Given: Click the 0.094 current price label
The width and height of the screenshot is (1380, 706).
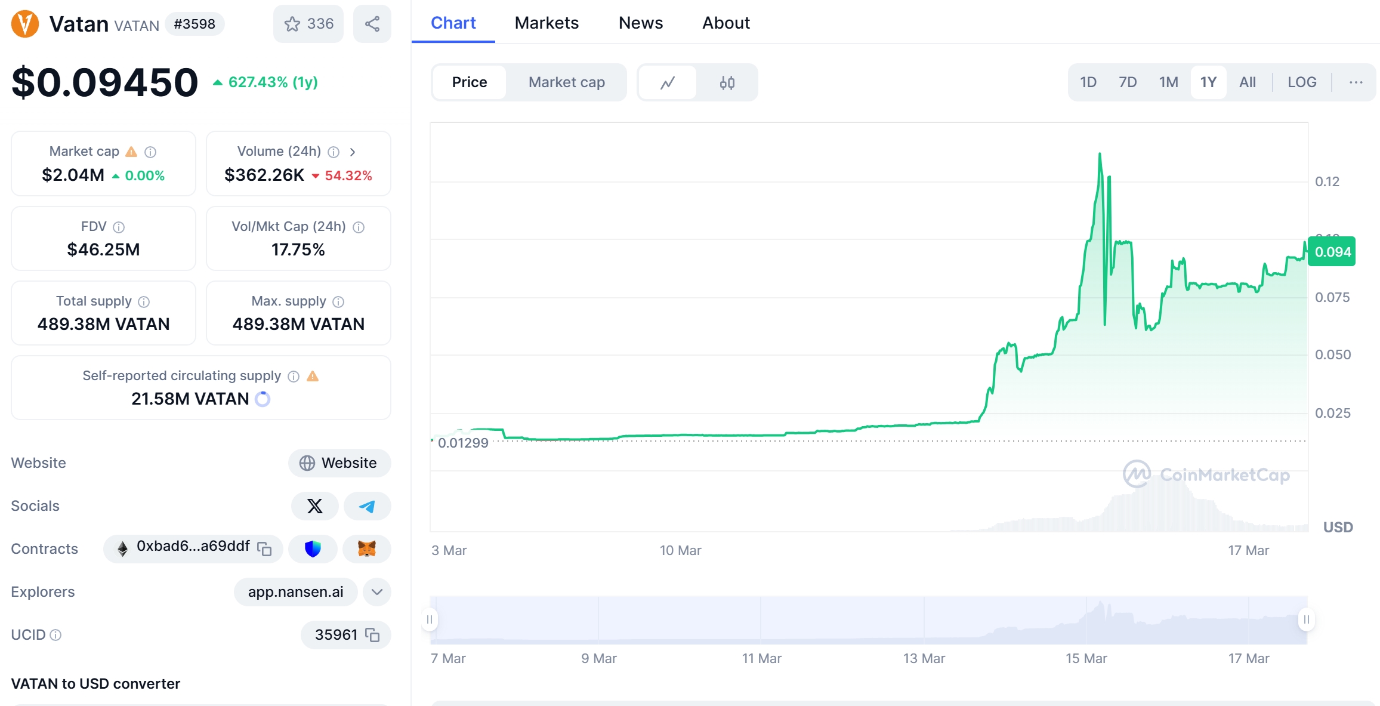Looking at the screenshot, I should (x=1332, y=252).
